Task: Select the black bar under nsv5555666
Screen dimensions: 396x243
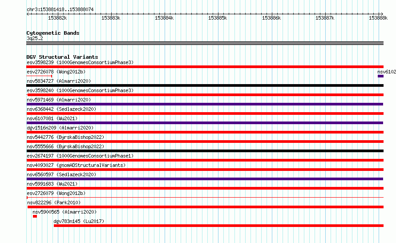Action: coord(205,151)
